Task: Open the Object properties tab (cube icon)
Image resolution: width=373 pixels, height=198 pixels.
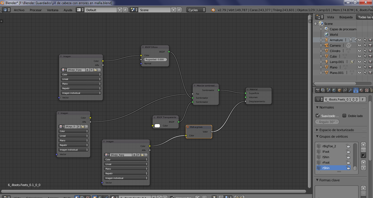Action: 339,90
